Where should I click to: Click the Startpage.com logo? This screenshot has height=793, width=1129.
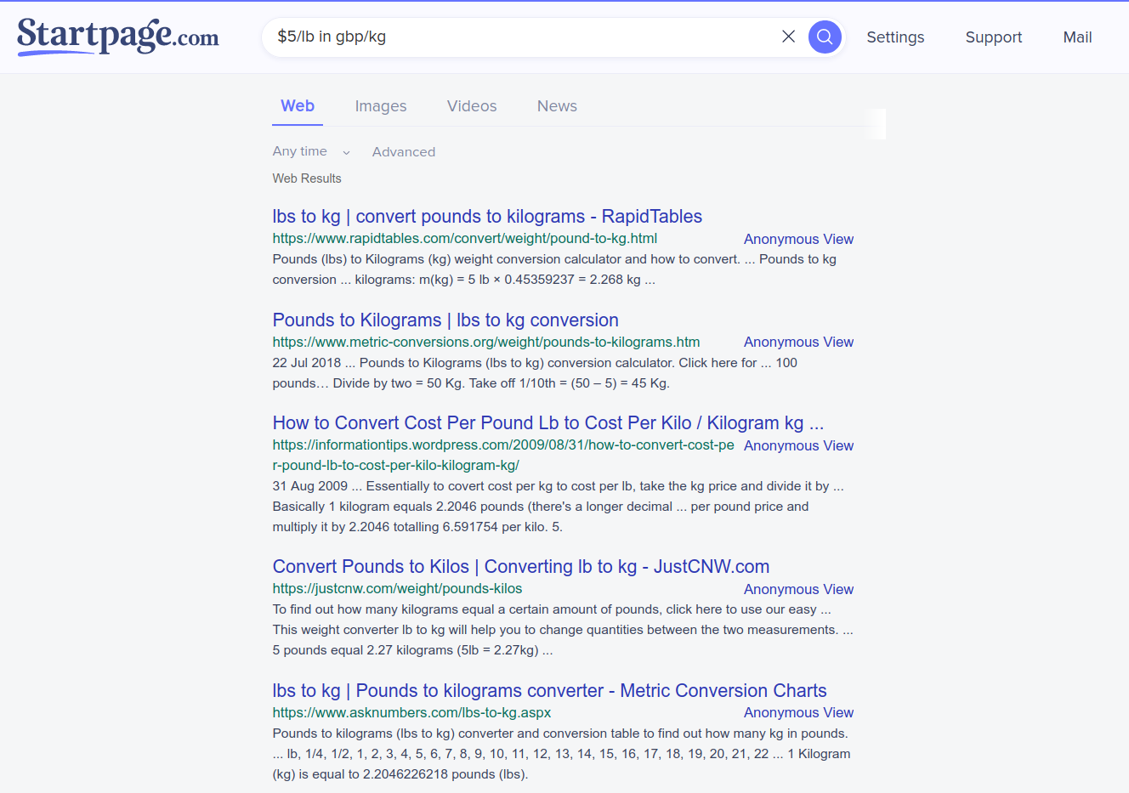[x=118, y=37]
